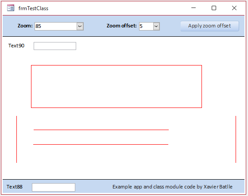Viewport: 248px width, 196px height.
Task: Maximize the frmTestClass window
Action: click(x=214, y=8)
